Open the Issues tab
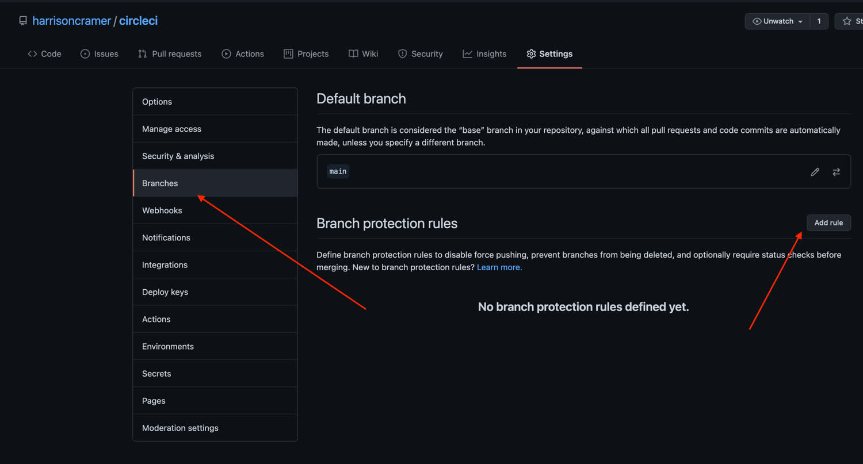Viewport: 863px width, 464px height. pyautogui.click(x=100, y=53)
